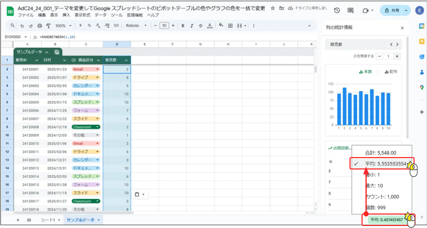The image size is (427, 228).
Task: Open the 123 number format menu
Action: [116, 26]
